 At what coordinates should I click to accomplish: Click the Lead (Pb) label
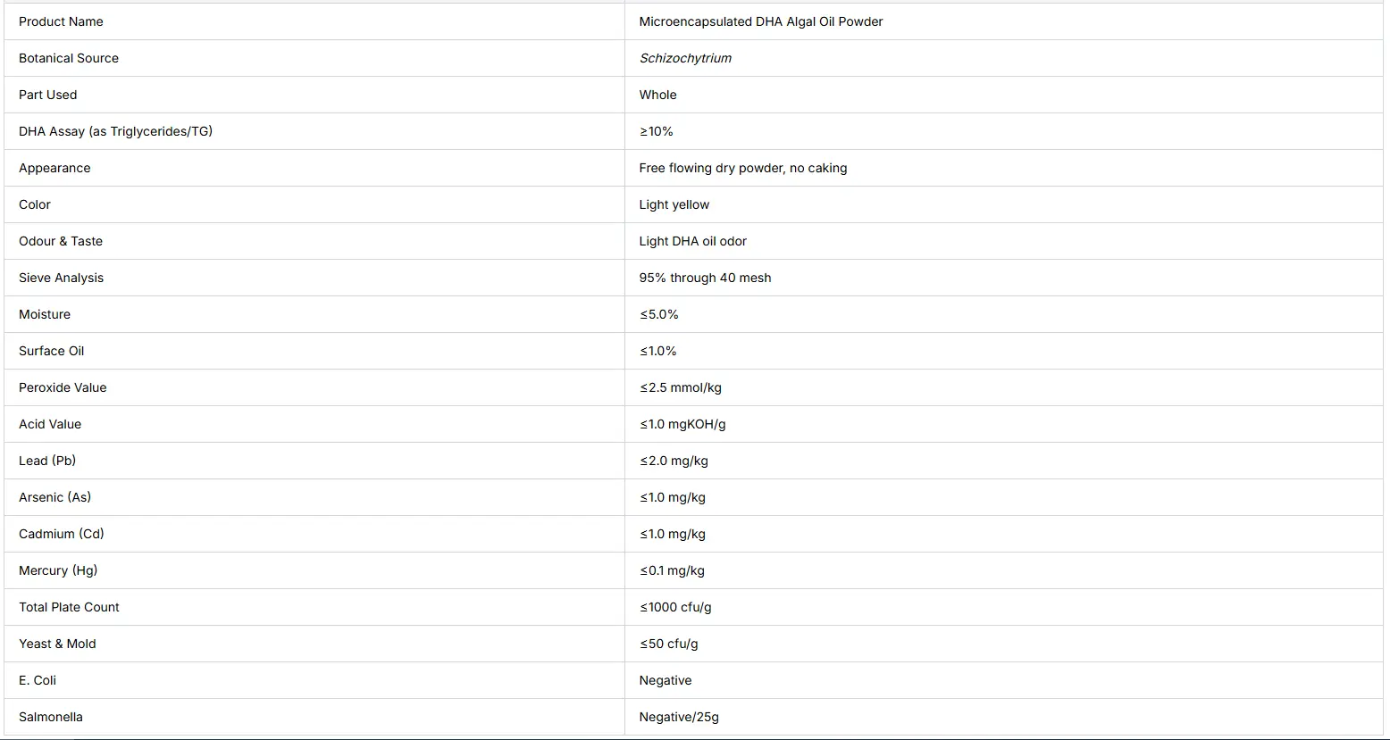click(47, 461)
